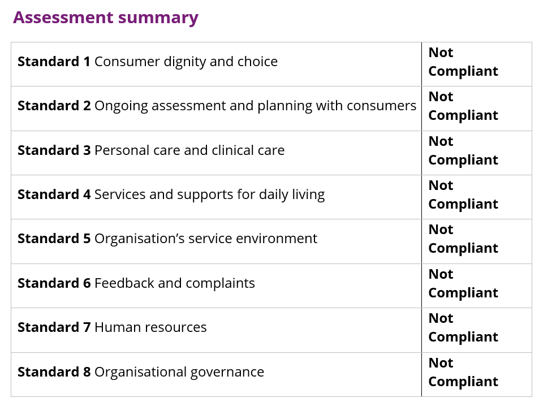Click Not Compliant status for Standard 1
This screenshot has width=539, height=402.
(463, 62)
